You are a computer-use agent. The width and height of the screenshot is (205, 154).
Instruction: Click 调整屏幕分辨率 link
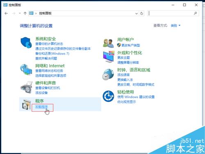point(128,62)
